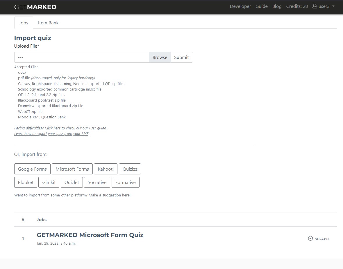Image resolution: width=343 pixels, height=269 pixels.
Task: Click the Blackboard pool/test zip file entry
Action: (x=42, y=100)
